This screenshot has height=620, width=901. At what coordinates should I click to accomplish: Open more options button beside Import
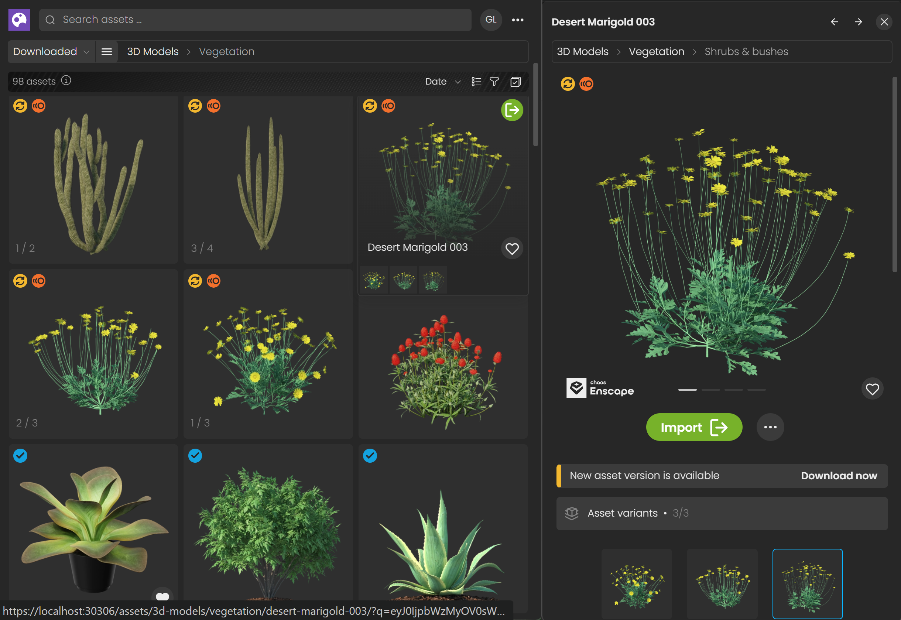pyautogui.click(x=770, y=427)
